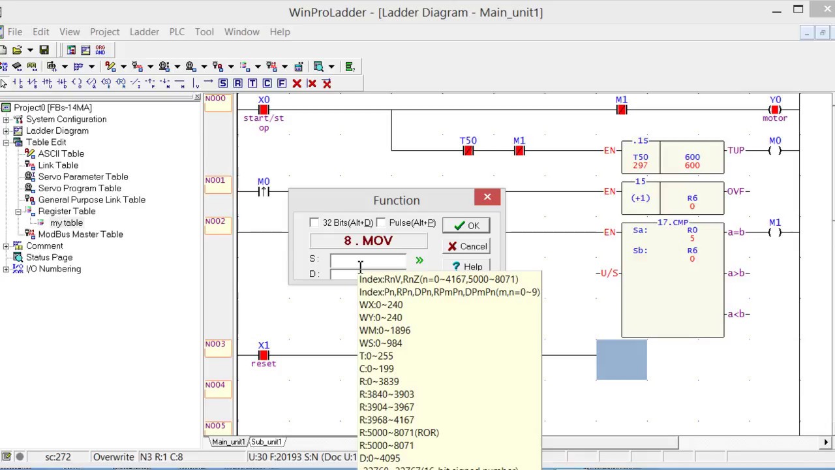Collapse the Register Table tree node
The image size is (835, 470).
pyautogui.click(x=18, y=211)
